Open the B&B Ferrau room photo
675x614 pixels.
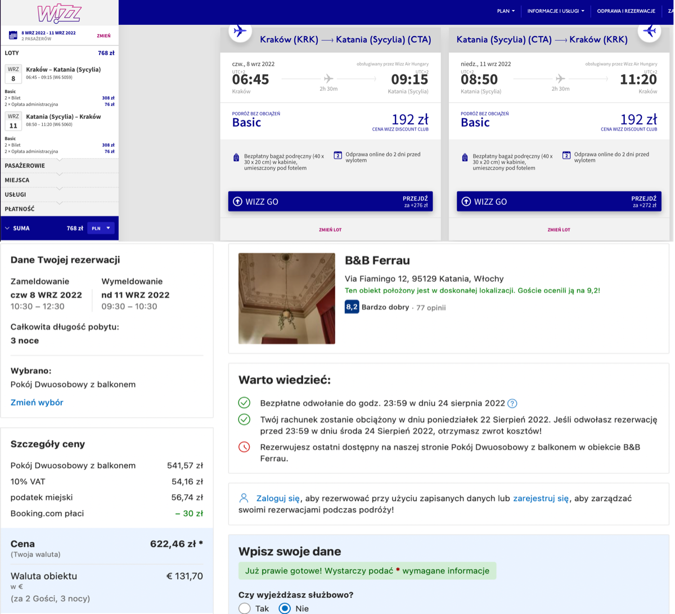click(287, 298)
